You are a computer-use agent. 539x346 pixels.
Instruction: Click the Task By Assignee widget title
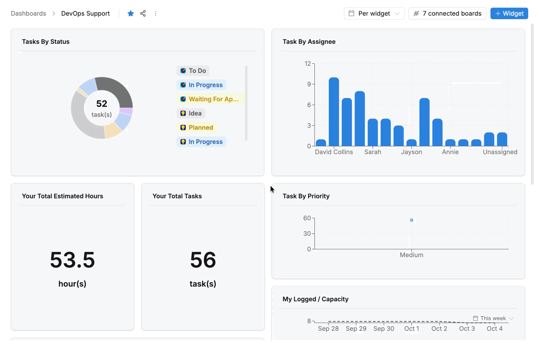[x=309, y=42]
